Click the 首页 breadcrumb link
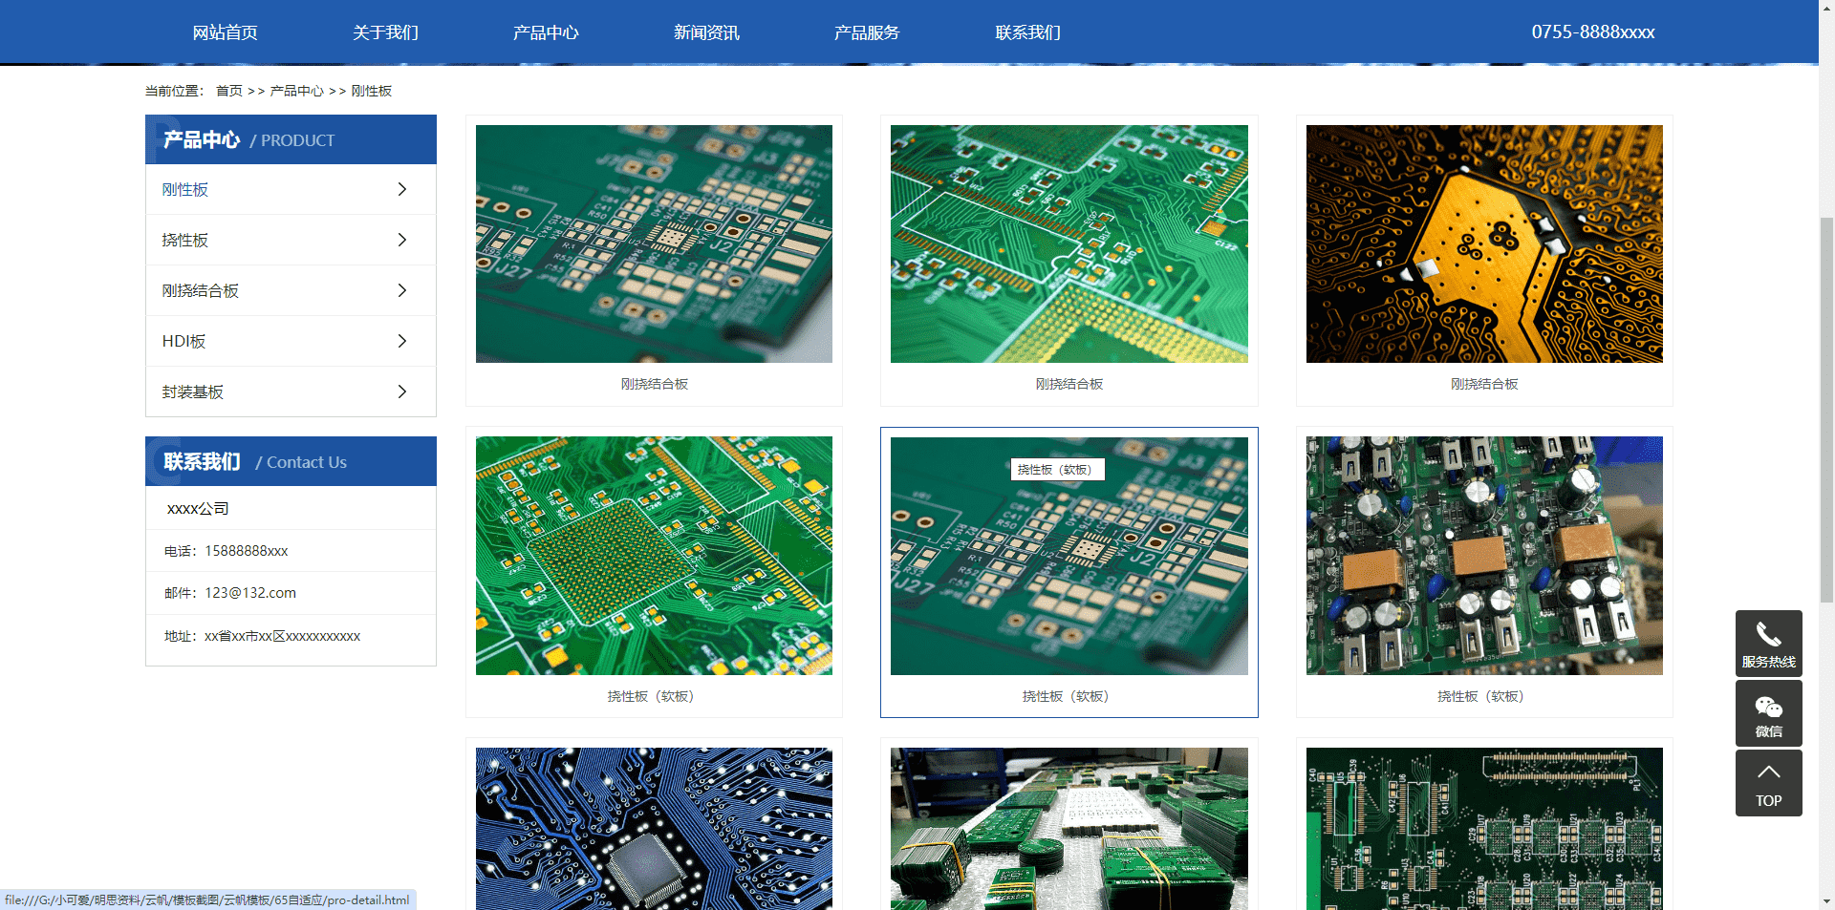 (229, 91)
